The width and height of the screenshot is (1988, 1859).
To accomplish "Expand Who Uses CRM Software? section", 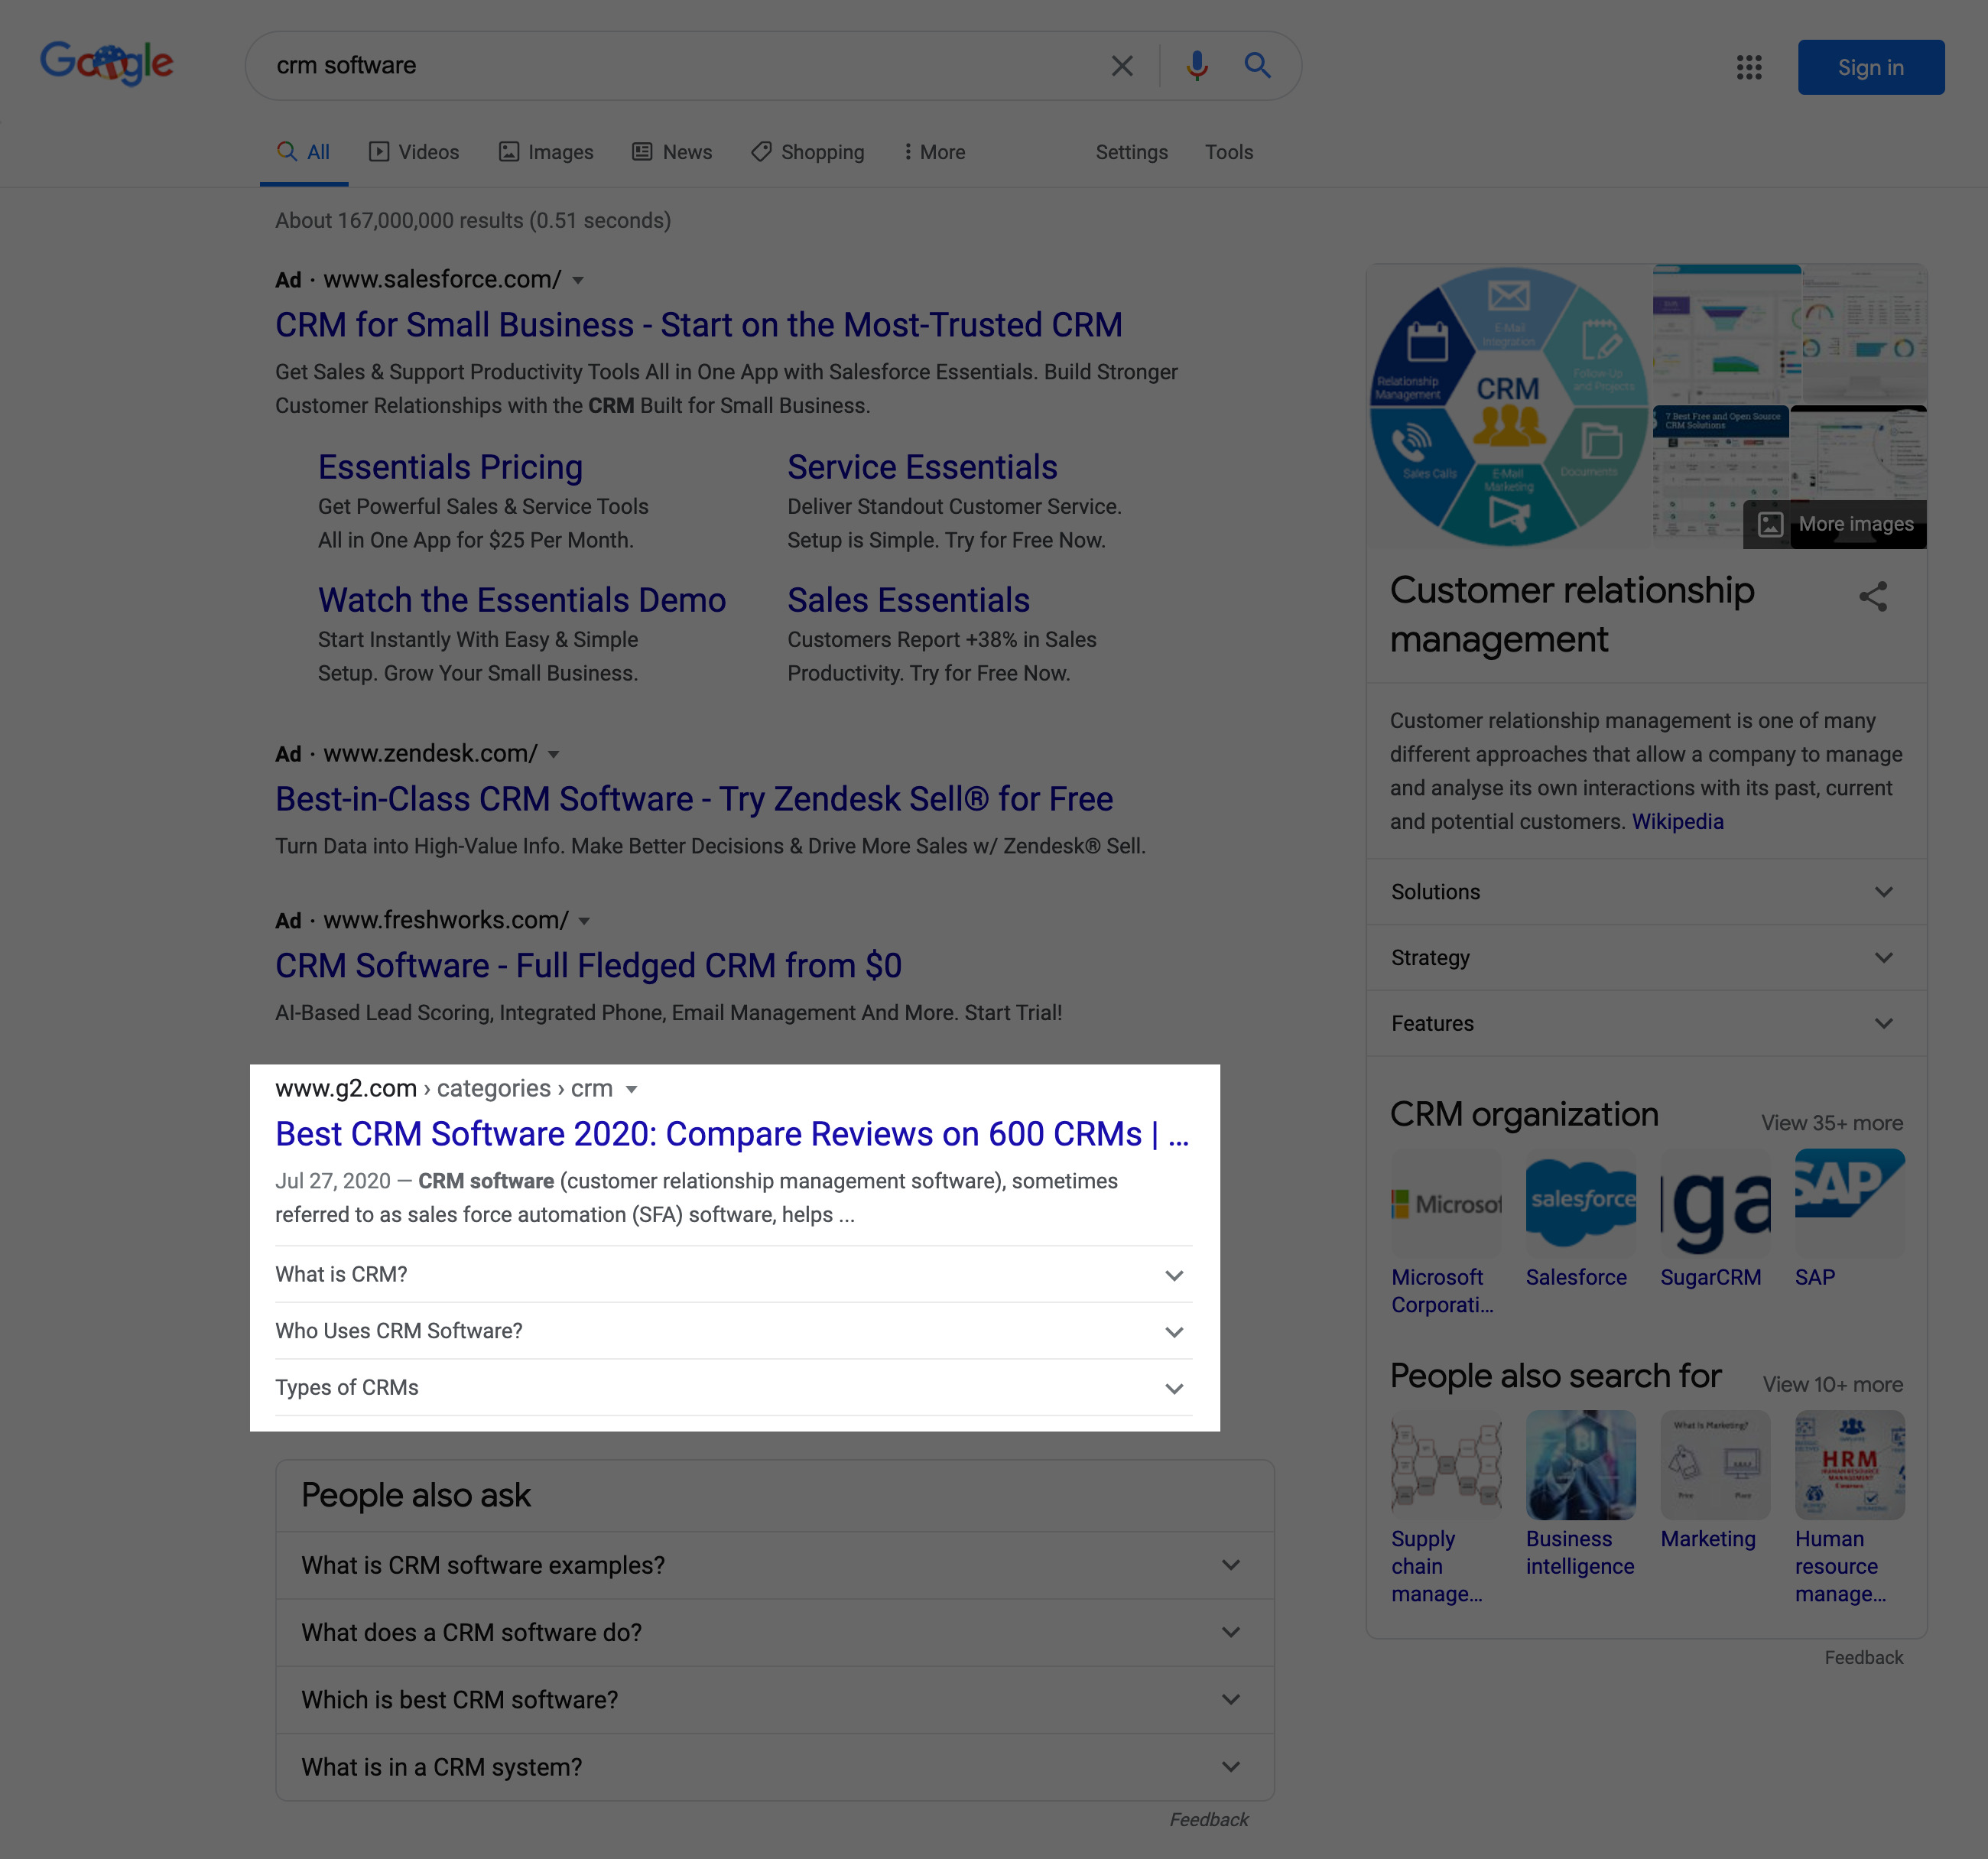I will pos(734,1331).
